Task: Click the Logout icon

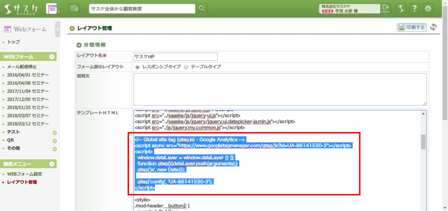Action: tap(385, 9)
